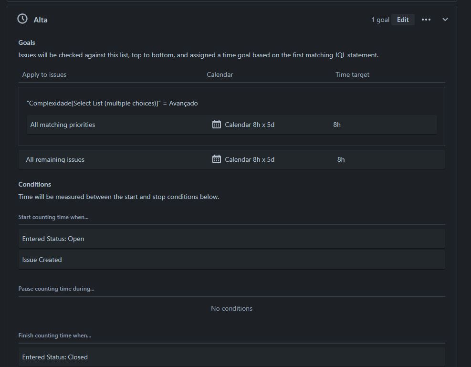Viewport: 471px width, 367px height.
Task: Select the Complexidade = Avançado JQL statement
Action: click(112, 103)
